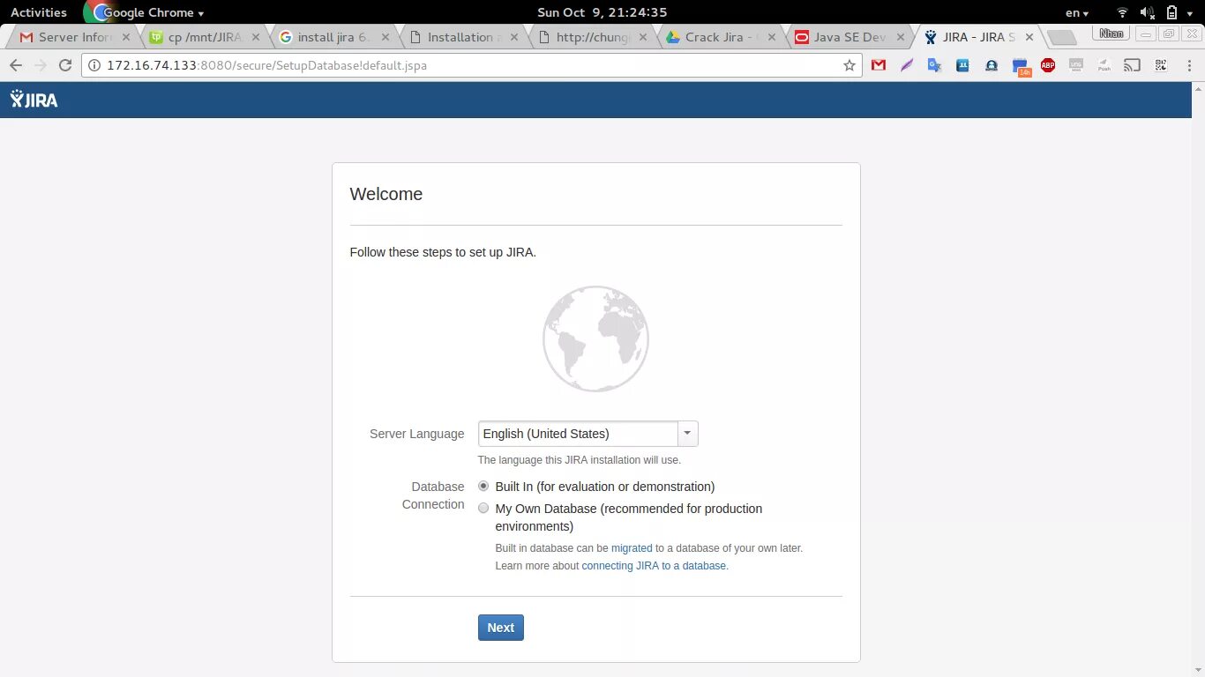Open a new browser tab
The height and width of the screenshot is (677, 1205).
[1061, 38]
